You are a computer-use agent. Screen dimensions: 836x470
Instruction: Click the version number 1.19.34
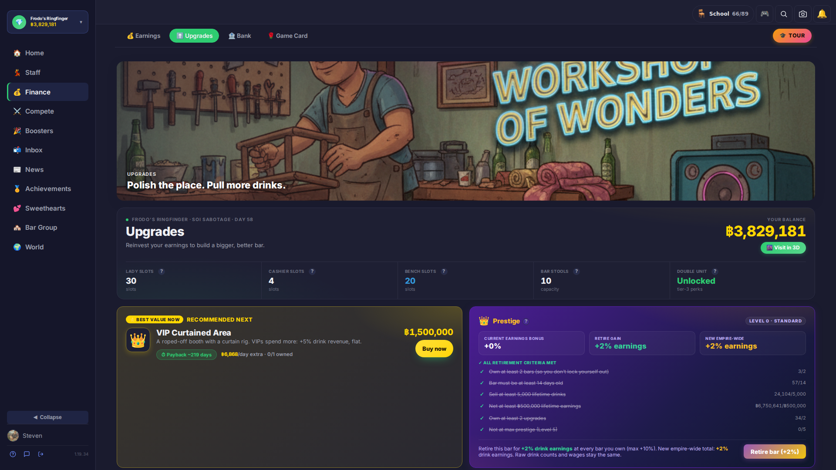pyautogui.click(x=81, y=454)
